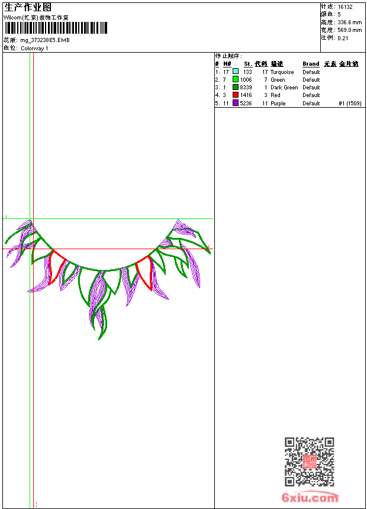Select 'Default' brand in the Turquoise row
The image size is (367, 509).
click(x=311, y=72)
